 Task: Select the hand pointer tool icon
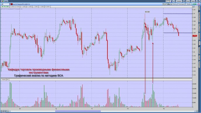click(x=8, y=111)
